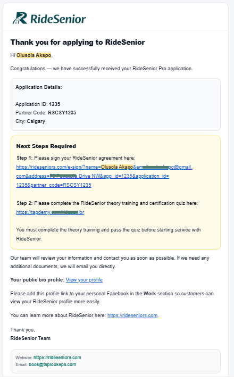Click the Step 1 bold label
This screenshot has width=234, height=382.
[x=24, y=158]
